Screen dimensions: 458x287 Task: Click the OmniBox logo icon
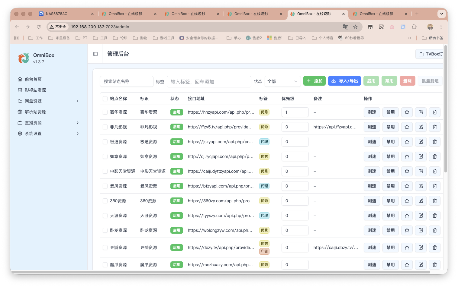click(x=24, y=58)
